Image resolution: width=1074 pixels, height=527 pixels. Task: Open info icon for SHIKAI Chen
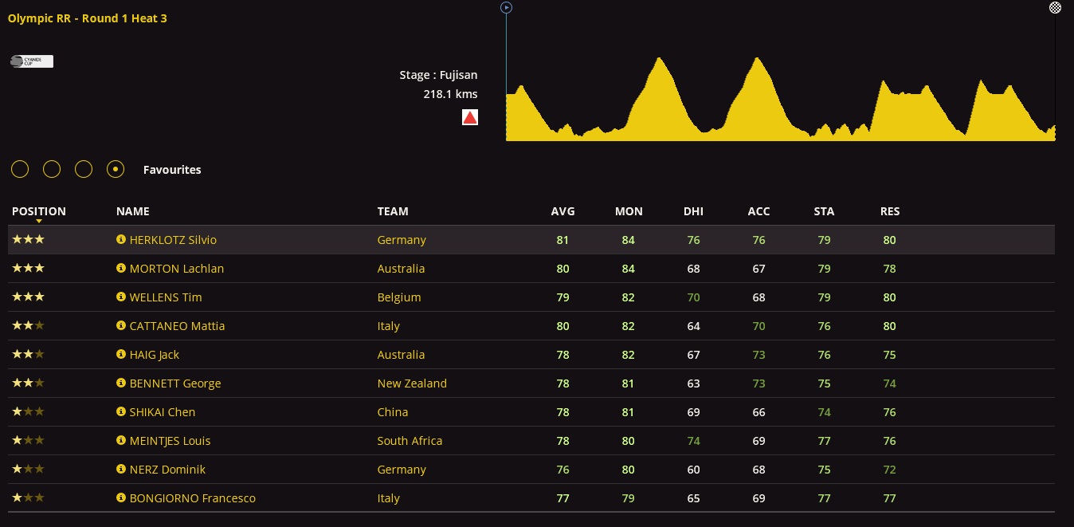121,411
